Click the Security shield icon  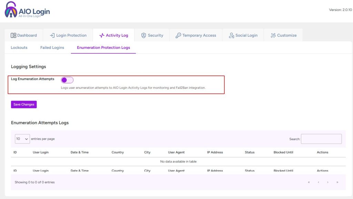point(143,35)
